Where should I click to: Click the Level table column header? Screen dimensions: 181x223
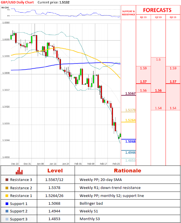pyautogui.click(x=55, y=171)
